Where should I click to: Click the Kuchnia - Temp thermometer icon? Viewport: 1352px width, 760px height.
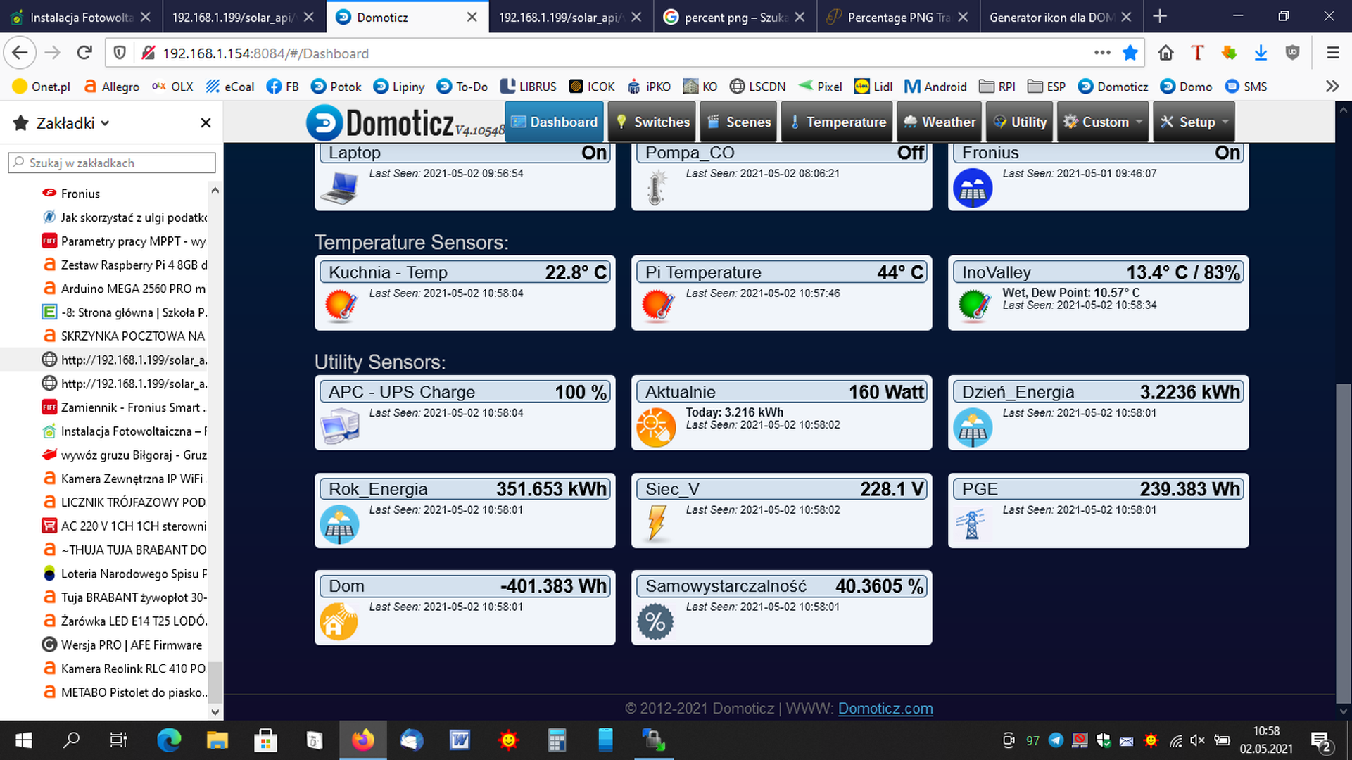click(341, 306)
